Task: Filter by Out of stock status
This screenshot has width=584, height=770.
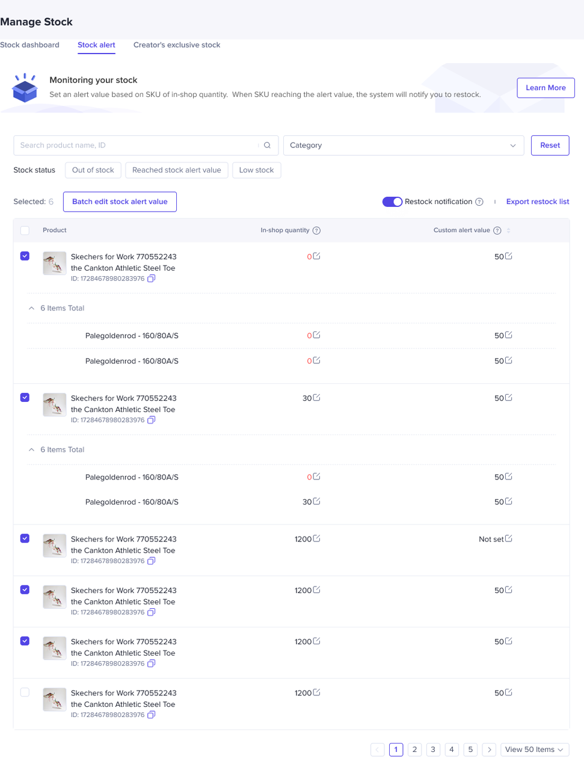Action: coord(93,170)
